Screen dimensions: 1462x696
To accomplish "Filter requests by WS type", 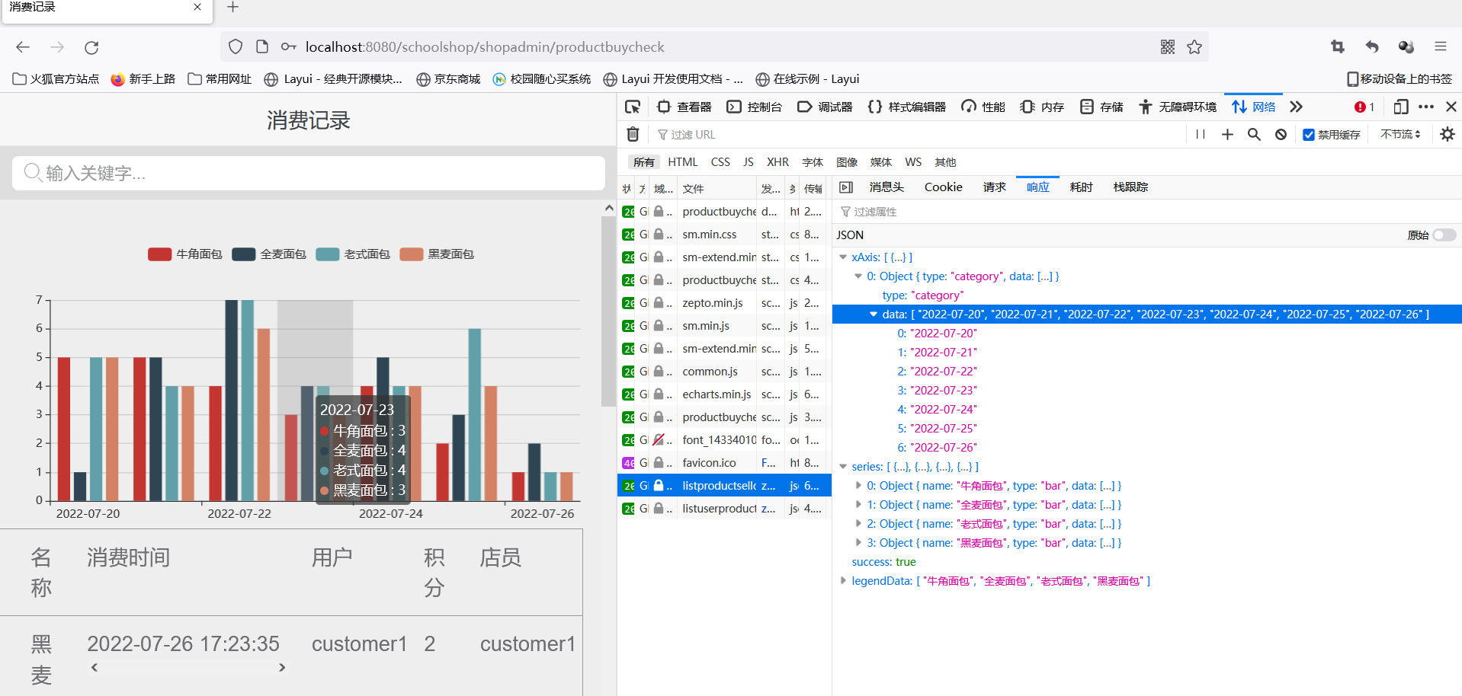I will [x=913, y=162].
